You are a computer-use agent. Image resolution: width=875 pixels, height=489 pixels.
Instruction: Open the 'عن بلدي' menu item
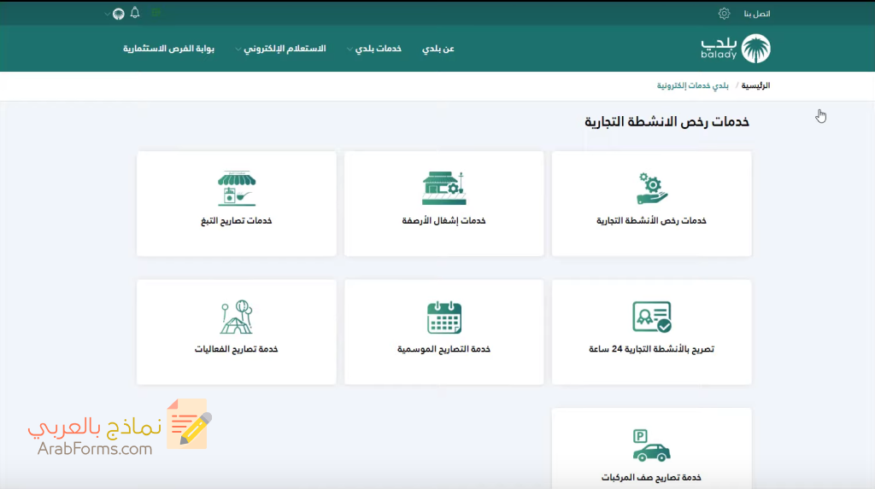[x=438, y=49]
